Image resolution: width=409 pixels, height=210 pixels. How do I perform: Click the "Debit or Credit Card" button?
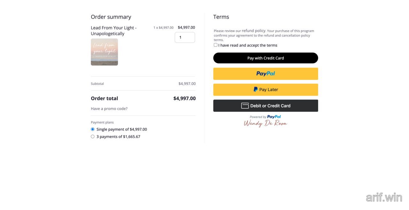click(266, 105)
